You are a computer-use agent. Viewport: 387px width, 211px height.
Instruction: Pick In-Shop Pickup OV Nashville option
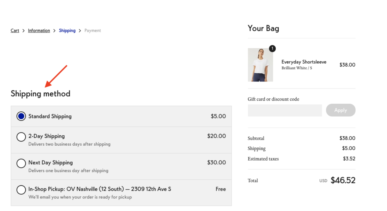click(x=21, y=190)
